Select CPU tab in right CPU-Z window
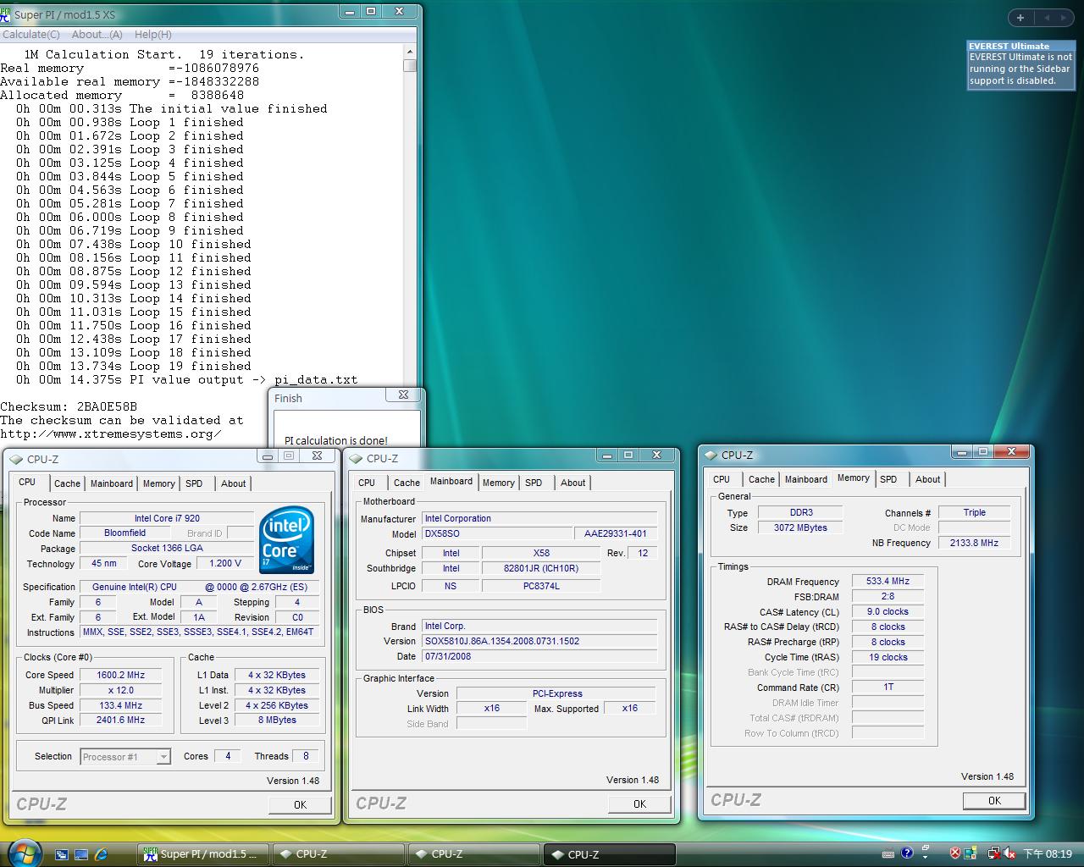The width and height of the screenshot is (1084, 867). tap(722, 479)
